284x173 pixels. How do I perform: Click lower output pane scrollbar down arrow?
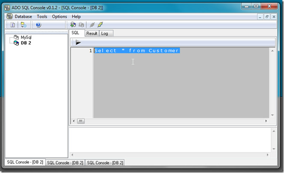(274, 149)
